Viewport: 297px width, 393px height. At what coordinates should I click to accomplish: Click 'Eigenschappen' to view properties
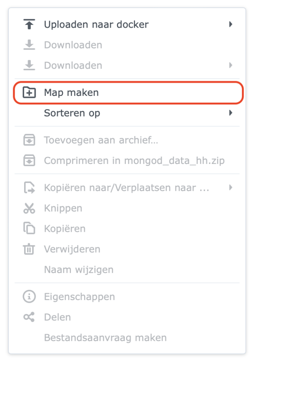(80, 296)
